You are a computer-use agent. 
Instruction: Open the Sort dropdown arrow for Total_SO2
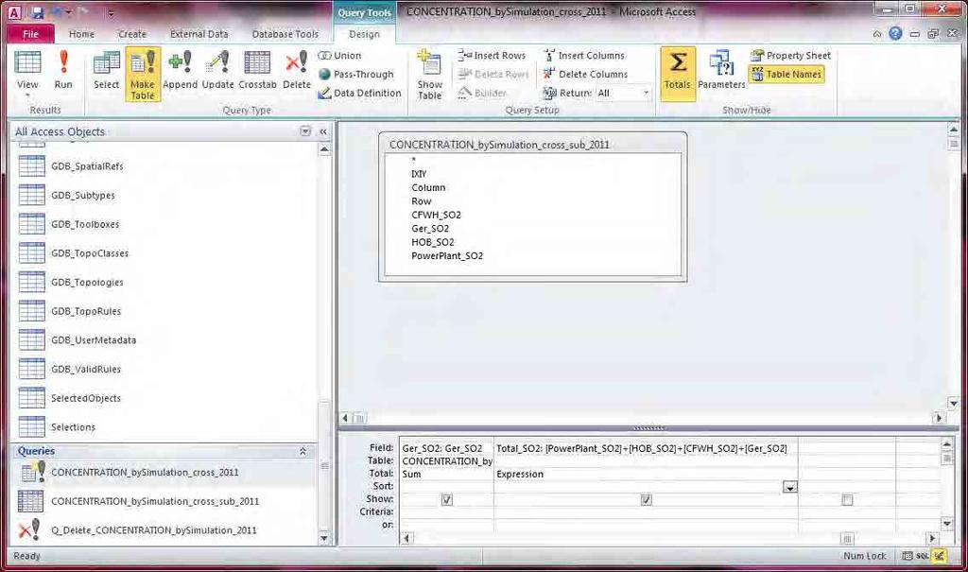(x=789, y=487)
